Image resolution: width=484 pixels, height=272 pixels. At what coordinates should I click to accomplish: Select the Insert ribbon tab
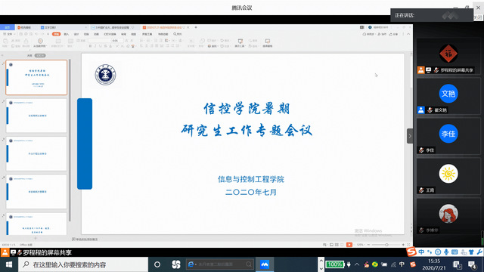[67, 34]
